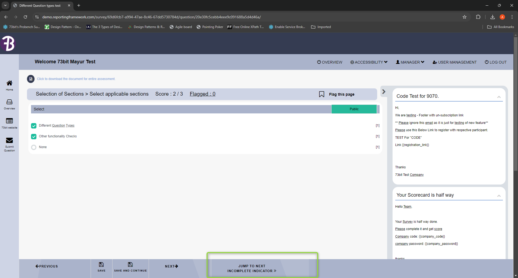Open 73bit website sidebar icon

9,123
